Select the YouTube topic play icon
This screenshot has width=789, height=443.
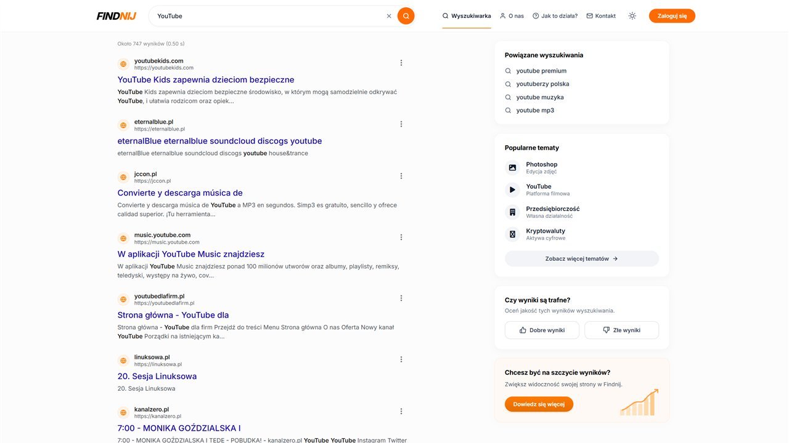tap(512, 190)
